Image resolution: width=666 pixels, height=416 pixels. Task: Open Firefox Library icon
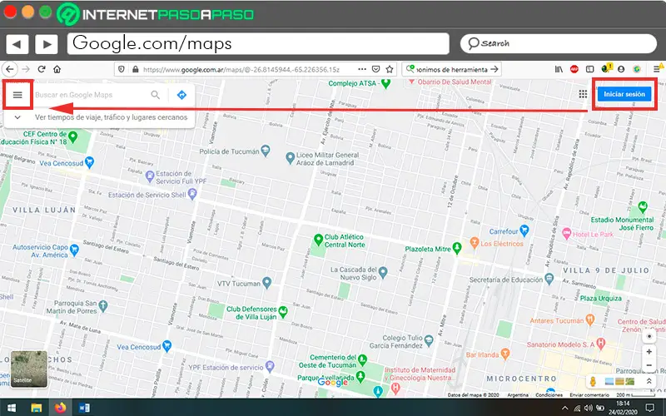(x=559, y=69)
